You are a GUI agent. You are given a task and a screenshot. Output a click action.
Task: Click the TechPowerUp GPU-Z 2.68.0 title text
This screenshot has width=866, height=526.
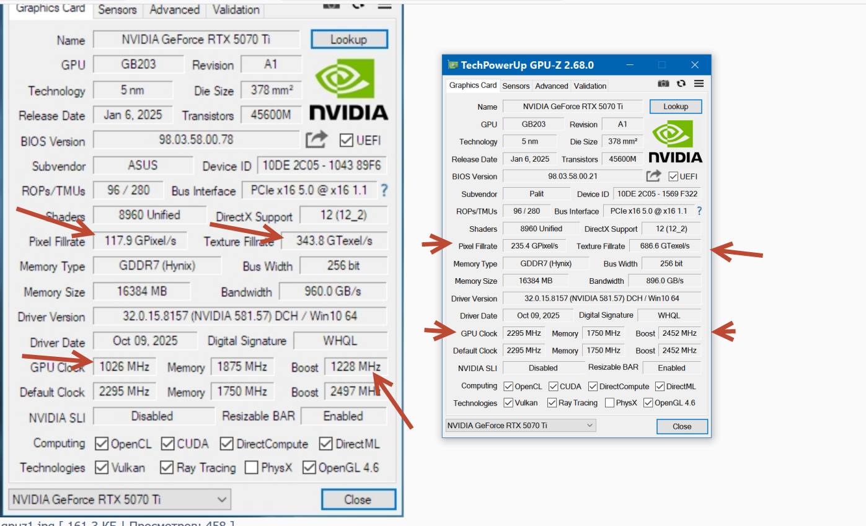click(x=527, y=65)
